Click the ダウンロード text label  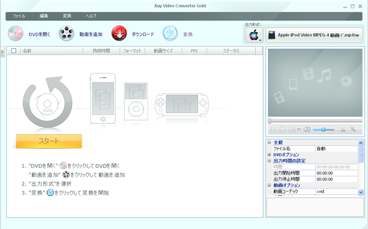tap(143, 34)
